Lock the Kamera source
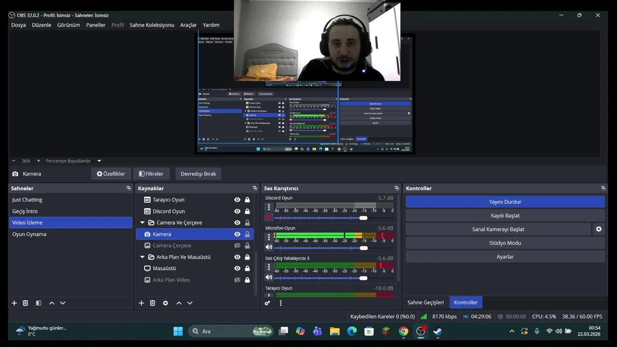The image size is (617, 347). point(247,234)
